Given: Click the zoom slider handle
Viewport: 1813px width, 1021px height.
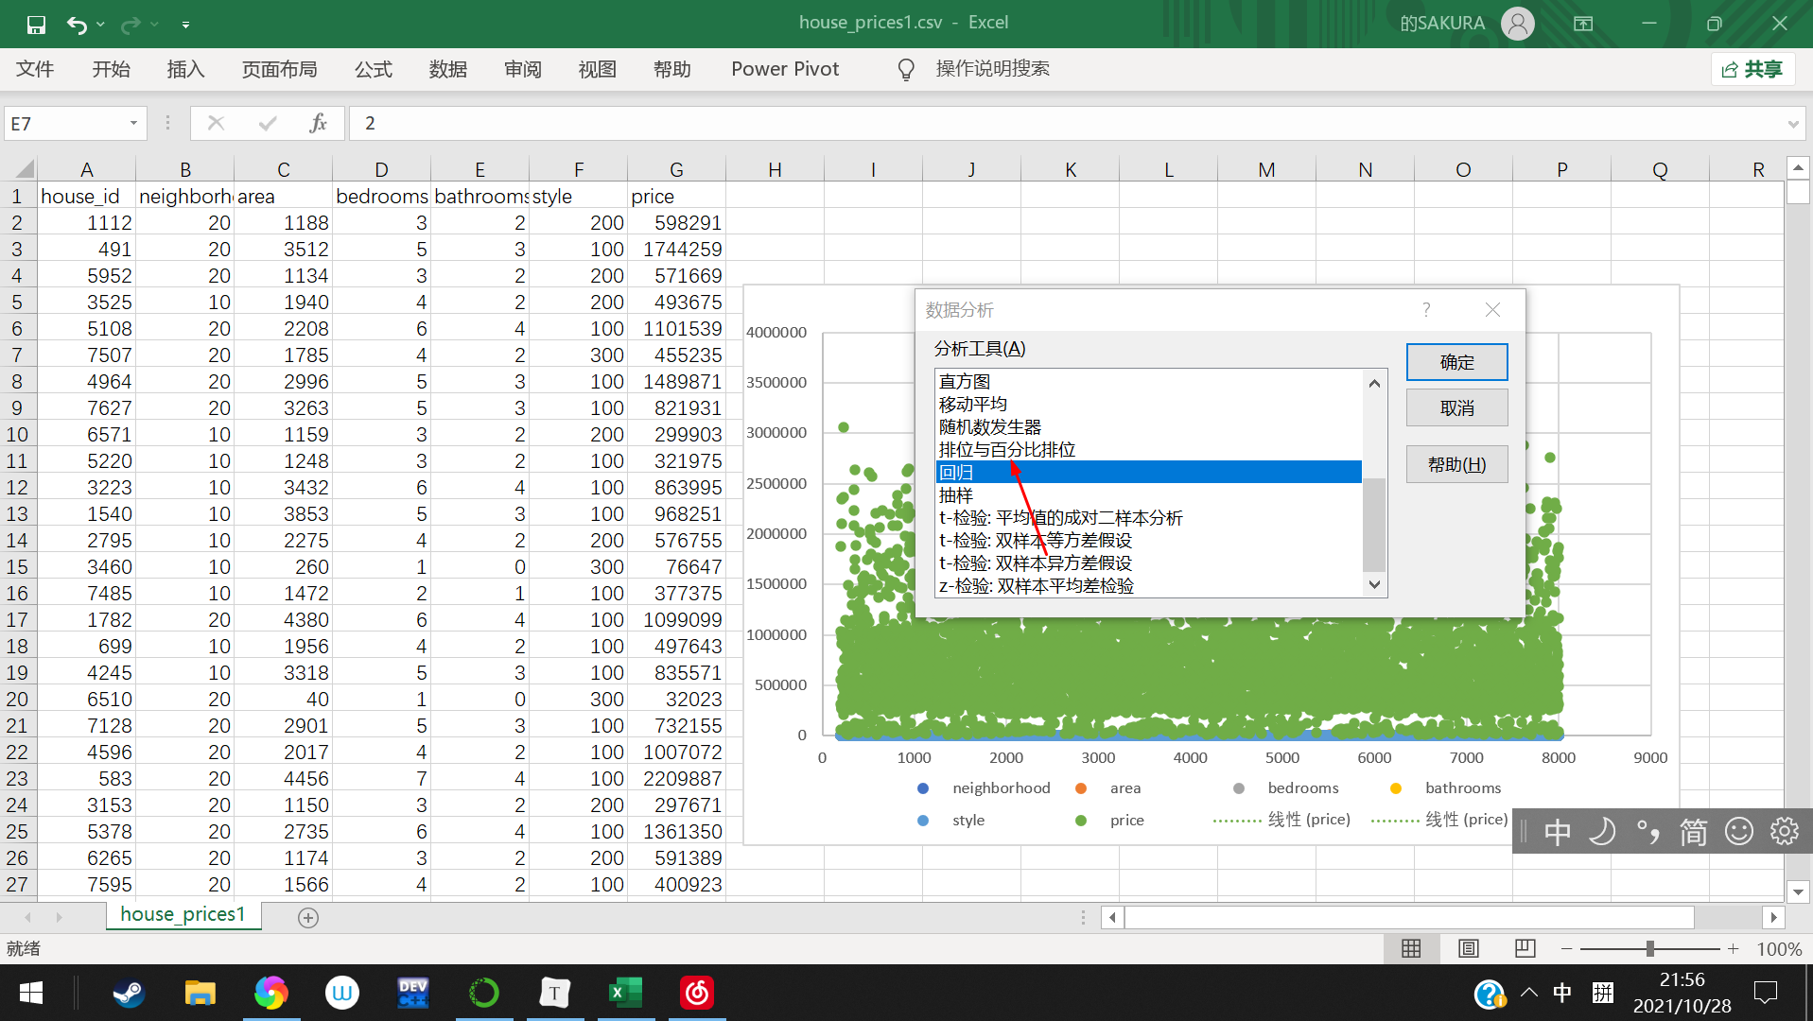Looking at the screenshot, I should point(1649,948).
